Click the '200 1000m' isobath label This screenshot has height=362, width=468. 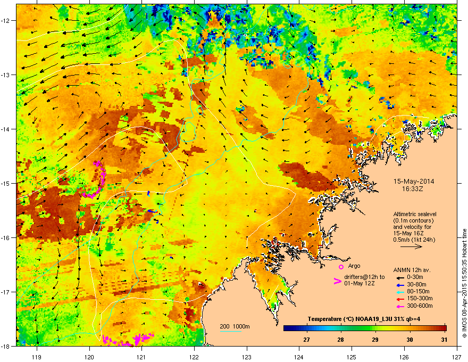click(235, 326)
